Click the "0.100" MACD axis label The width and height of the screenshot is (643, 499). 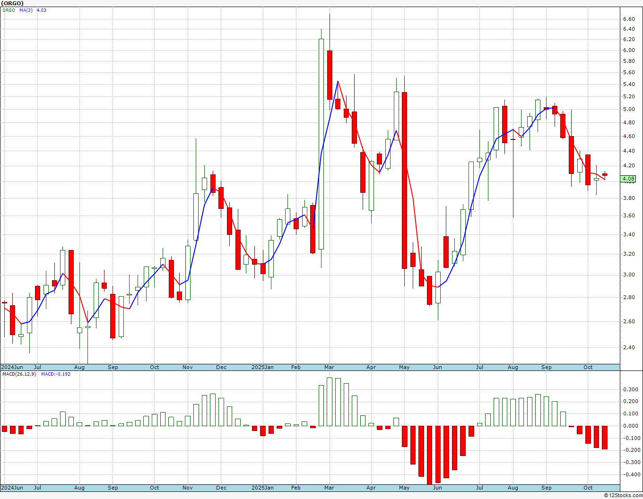[x=631, y=413]
